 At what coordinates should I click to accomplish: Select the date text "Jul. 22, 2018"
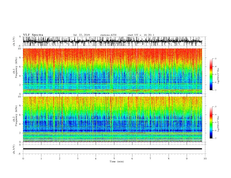point(81,35)
